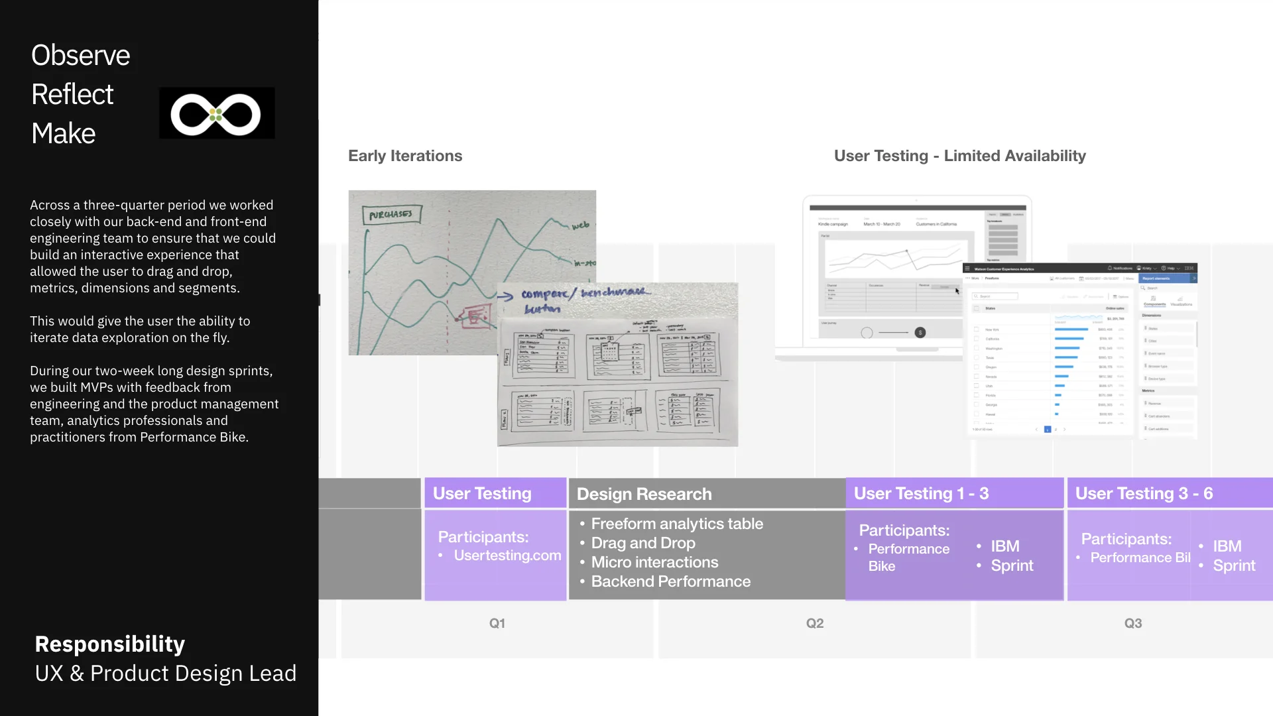Click the date range calendar icon
The height and width of the screenshot is (716, 1273).
(x=1081, y=278)
